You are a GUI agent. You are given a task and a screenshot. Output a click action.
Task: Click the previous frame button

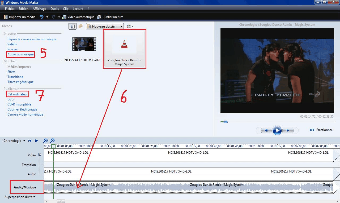(266, 130)
